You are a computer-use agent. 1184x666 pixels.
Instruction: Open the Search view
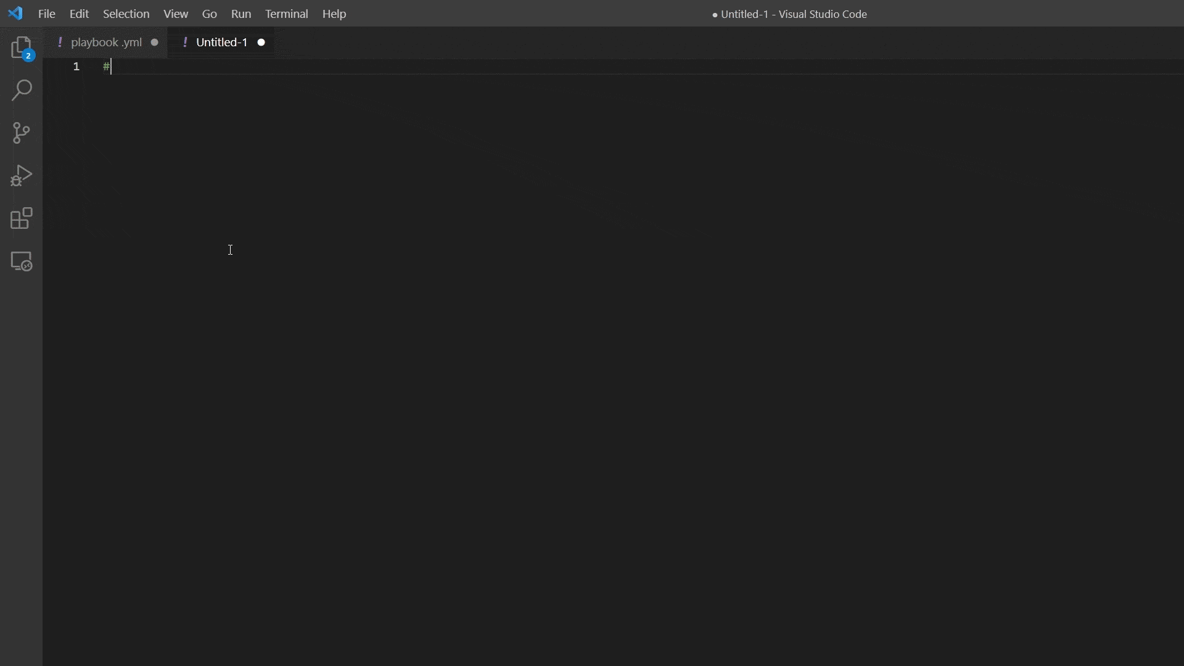click(22, 91)
